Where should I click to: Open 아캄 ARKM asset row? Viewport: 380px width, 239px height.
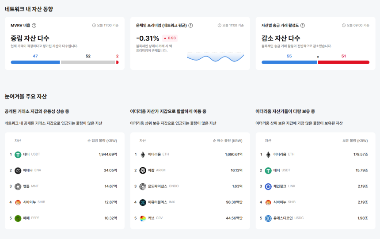coord(190,171)
